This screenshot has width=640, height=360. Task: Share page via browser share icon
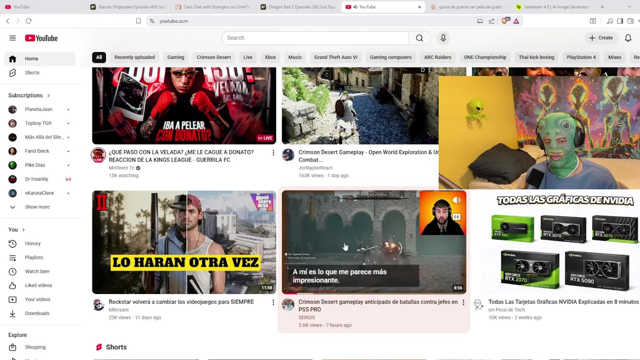492,21
